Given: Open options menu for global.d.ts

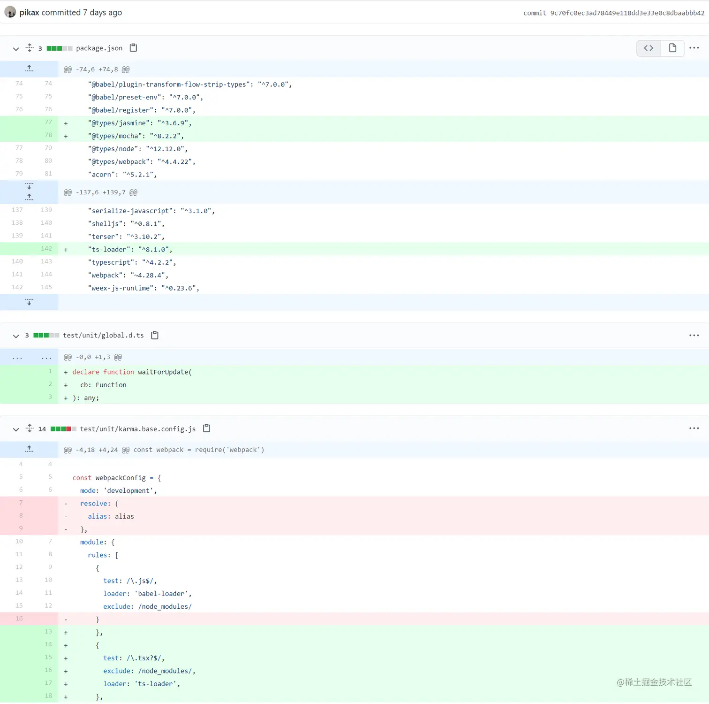Looking at the screenshot, I should [694, 335].
